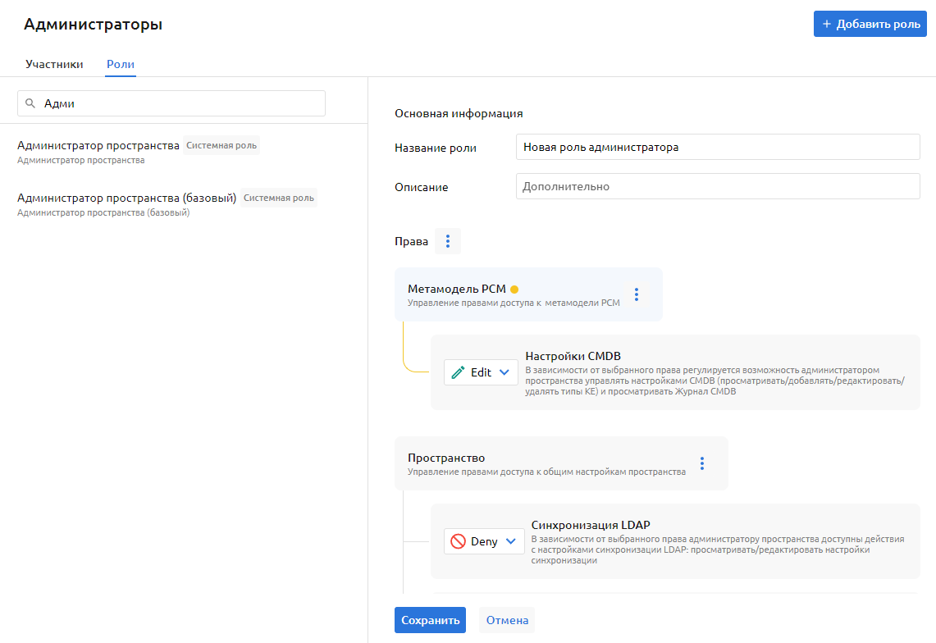Screen dimensions: 936x643
Task: Click the red Deny icon for Синхронизация LDAP
Action: (x=459, y=541)
